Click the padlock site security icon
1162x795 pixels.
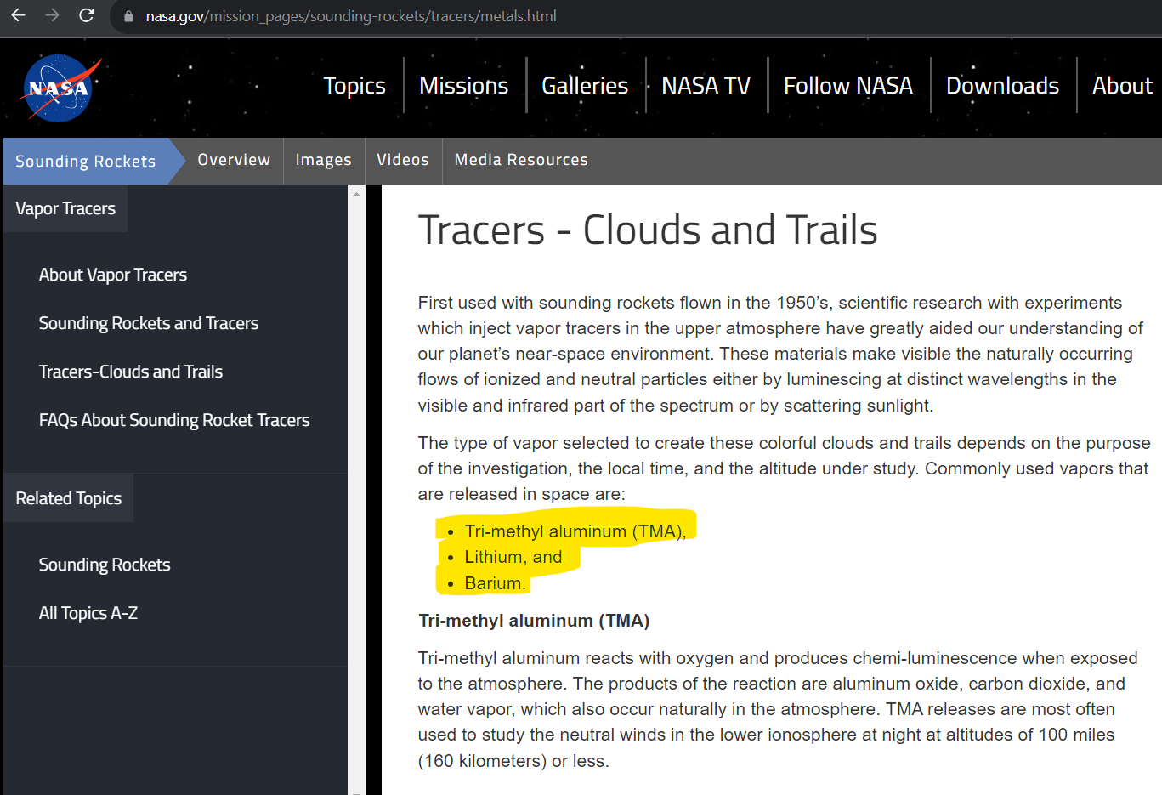pos(129,16)
